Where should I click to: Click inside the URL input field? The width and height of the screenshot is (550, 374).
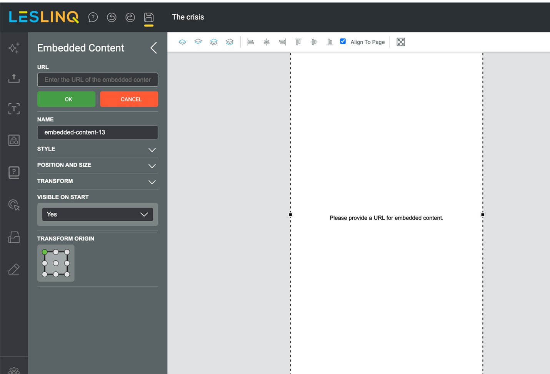click(x=97, y=79)
